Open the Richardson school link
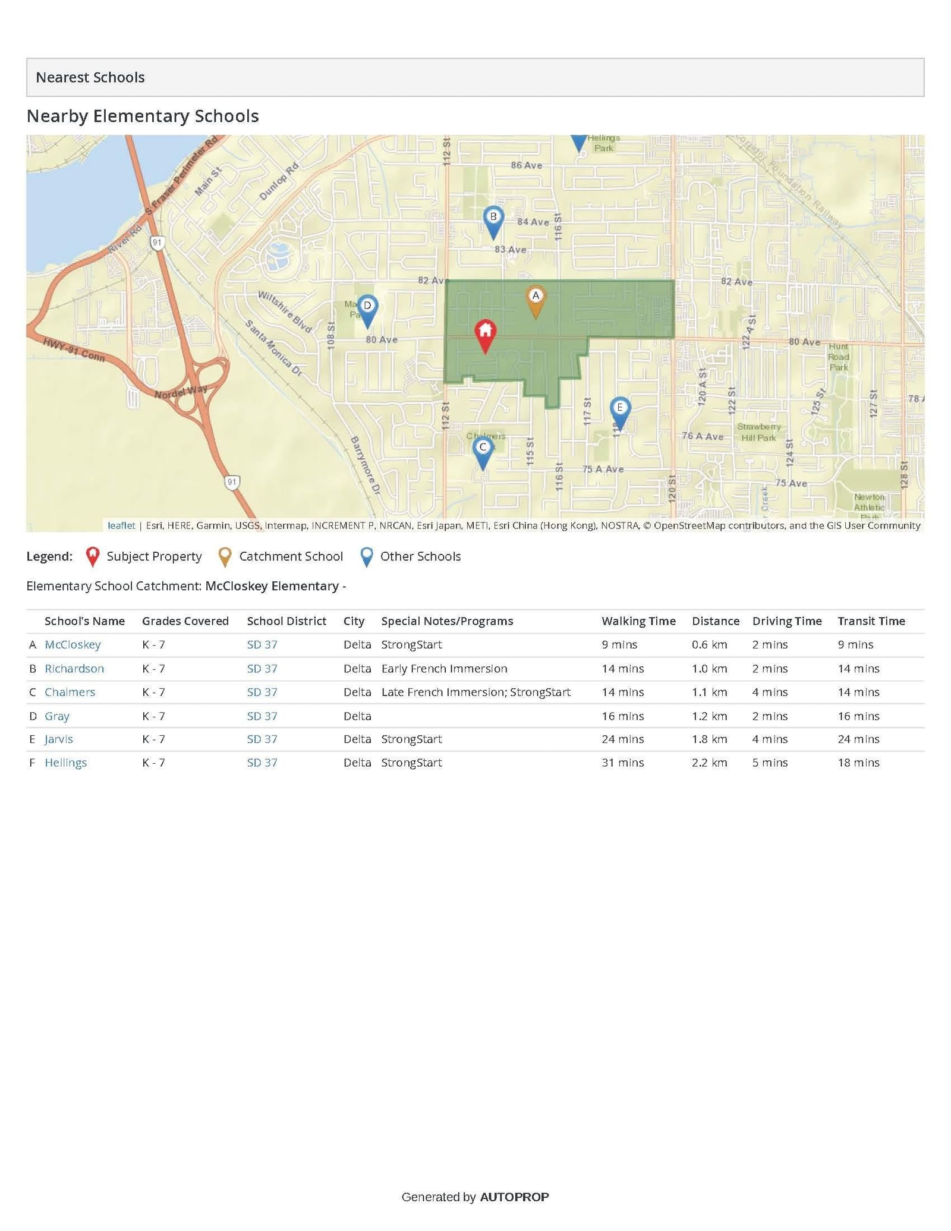The width and height of the screenshot is (951, 1231). (74, 668)
